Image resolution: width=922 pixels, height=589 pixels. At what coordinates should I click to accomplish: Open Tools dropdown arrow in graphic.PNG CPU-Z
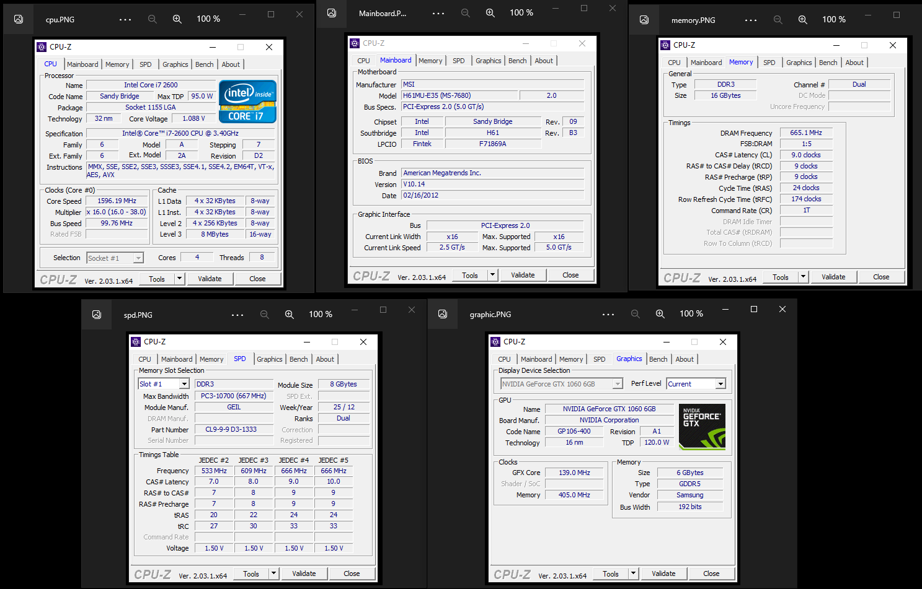633,574
